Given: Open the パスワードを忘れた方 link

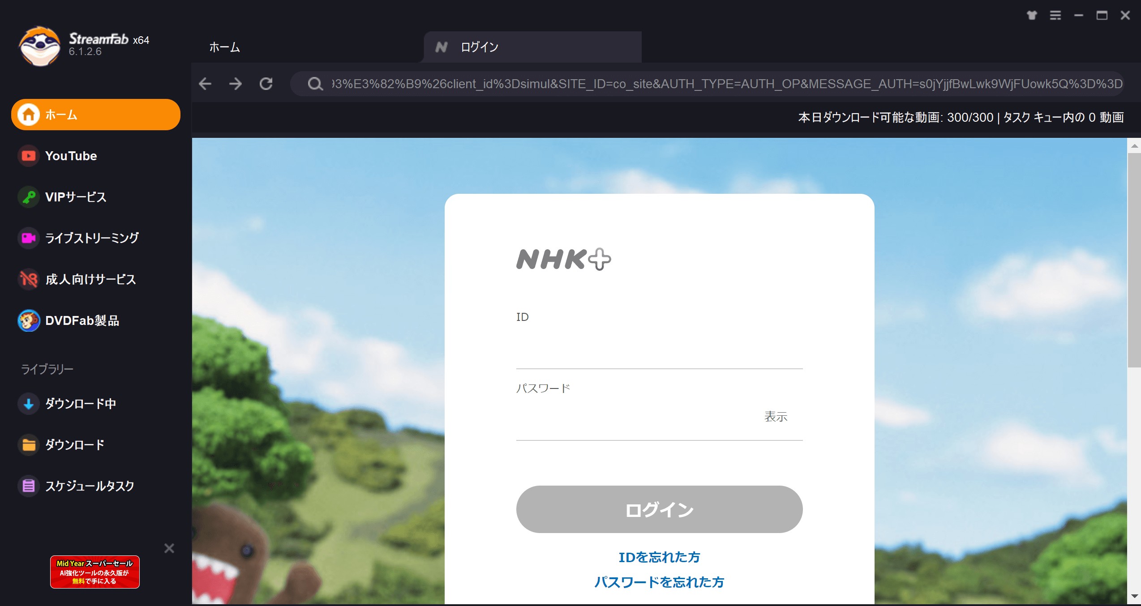Looking at the screenshot, I should [x=659, y=582].
